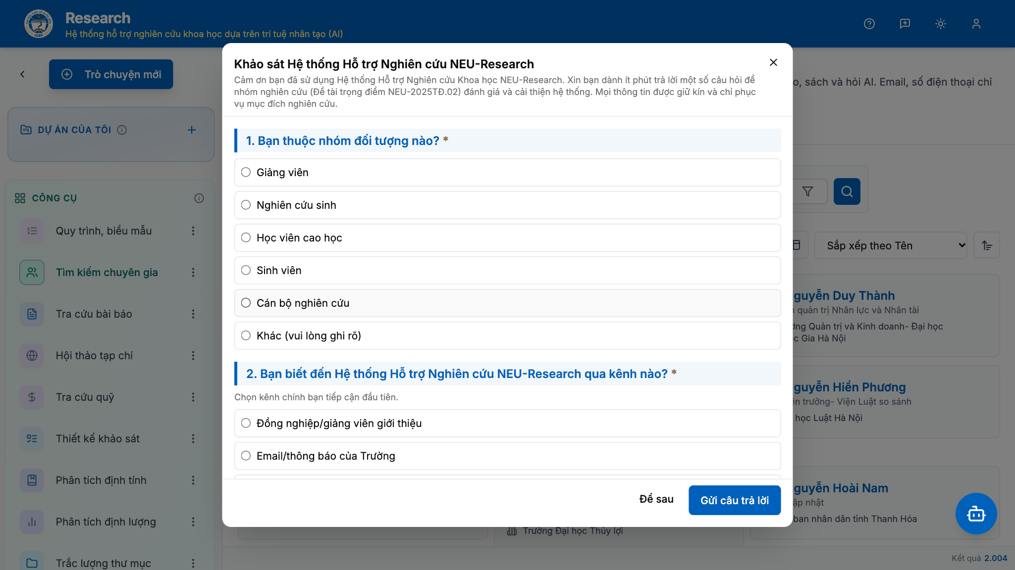
Task: Open the Thiết kế khảo sát tool
Action: pyautogui.click(x=98, y=439)
